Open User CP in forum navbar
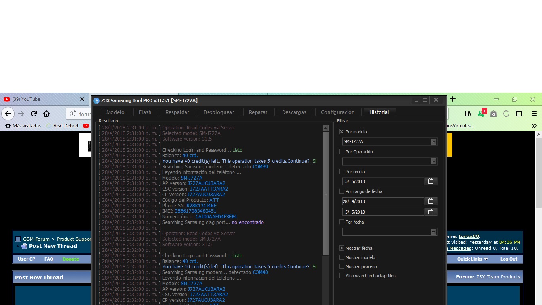 (26, 259)
